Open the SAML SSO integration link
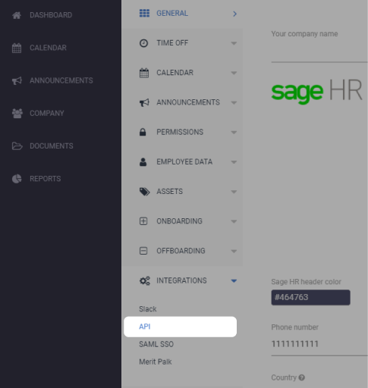 point(156,344)
